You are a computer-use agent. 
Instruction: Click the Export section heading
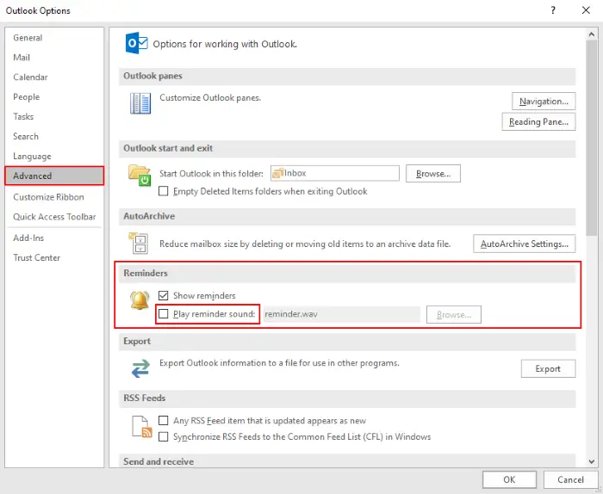tap(137, 341)
